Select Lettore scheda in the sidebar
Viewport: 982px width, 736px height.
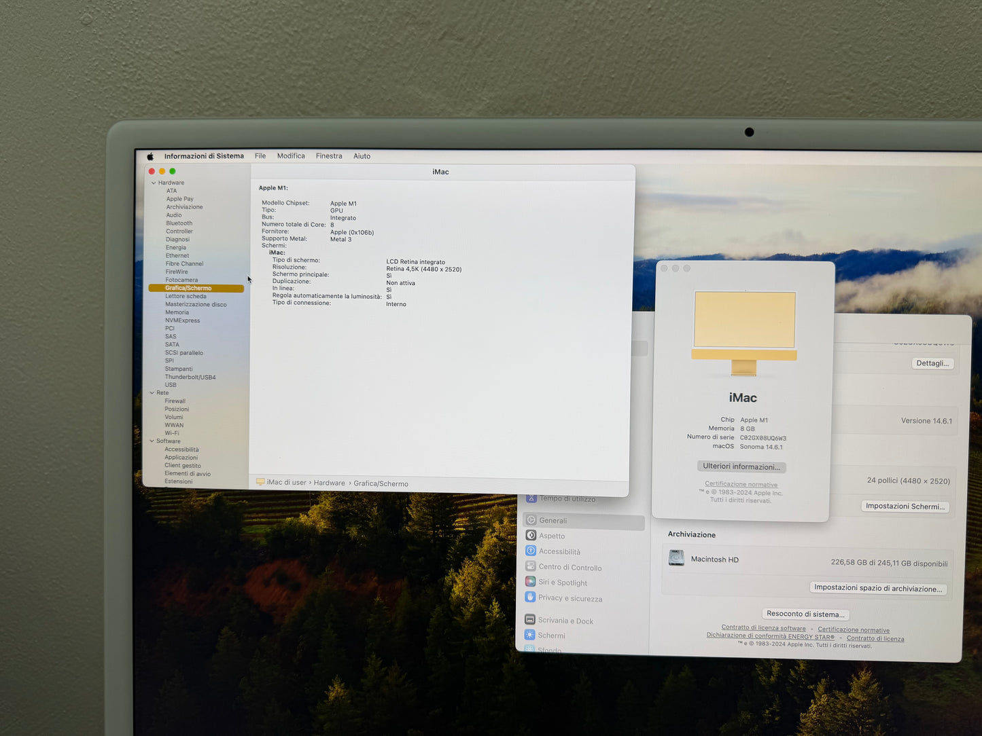point(186,296)
